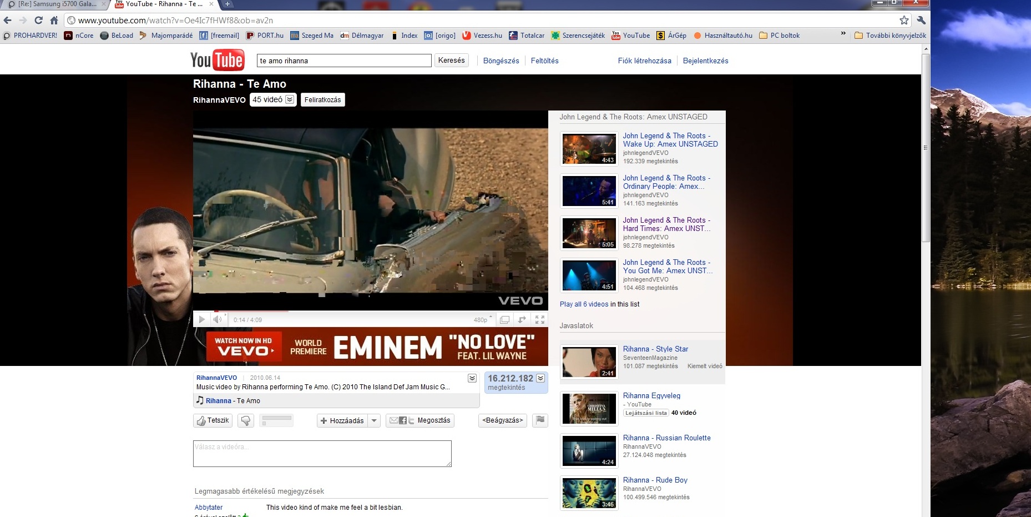Click the expand arrow icon in player controls
Viewport: 1031px width, 517px height.
point(522,319)
